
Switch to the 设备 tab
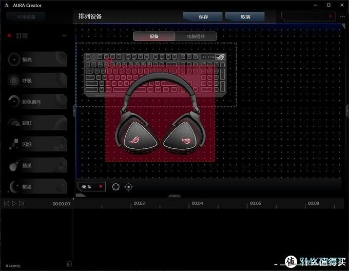(154, 36)
